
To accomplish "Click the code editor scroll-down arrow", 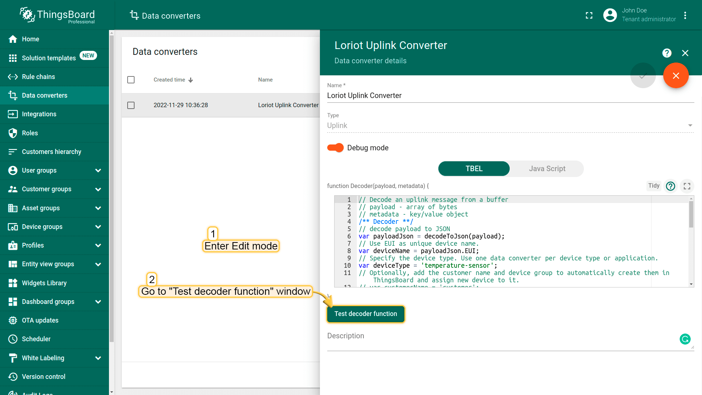I will 691,284.
